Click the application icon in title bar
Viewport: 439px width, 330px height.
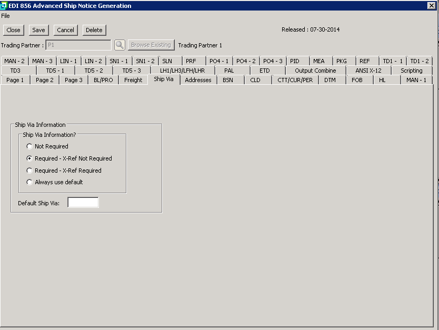click(x=4, y=6)
